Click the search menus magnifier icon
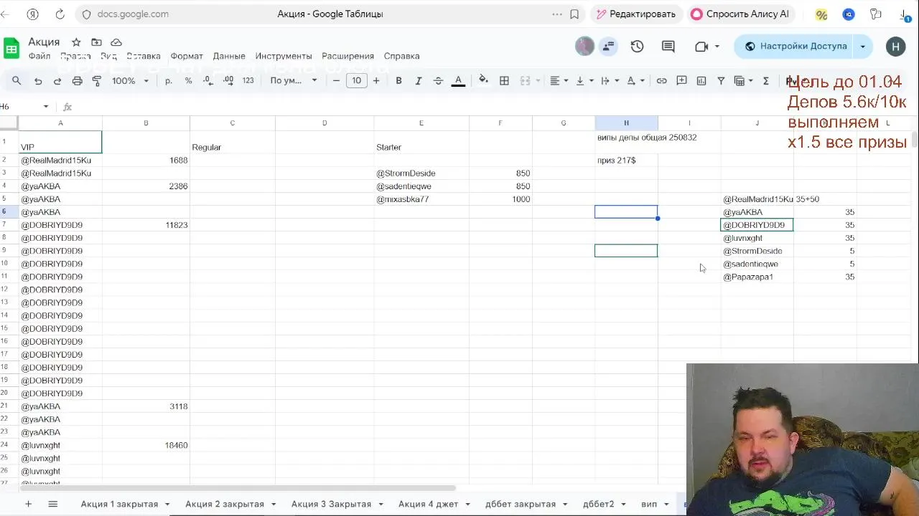The width and height of the screenshot is (919, 516). point(17,81)
